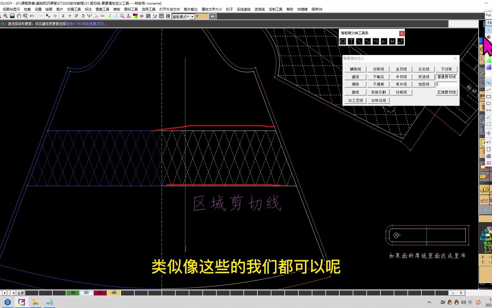Select plus-minus tool in smart pen toolbar

pos(384,41)
